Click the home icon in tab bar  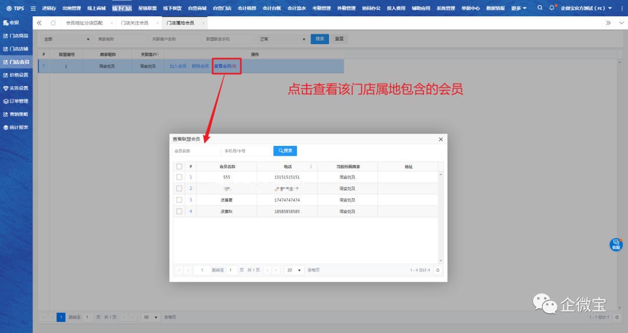coord(53,23)
